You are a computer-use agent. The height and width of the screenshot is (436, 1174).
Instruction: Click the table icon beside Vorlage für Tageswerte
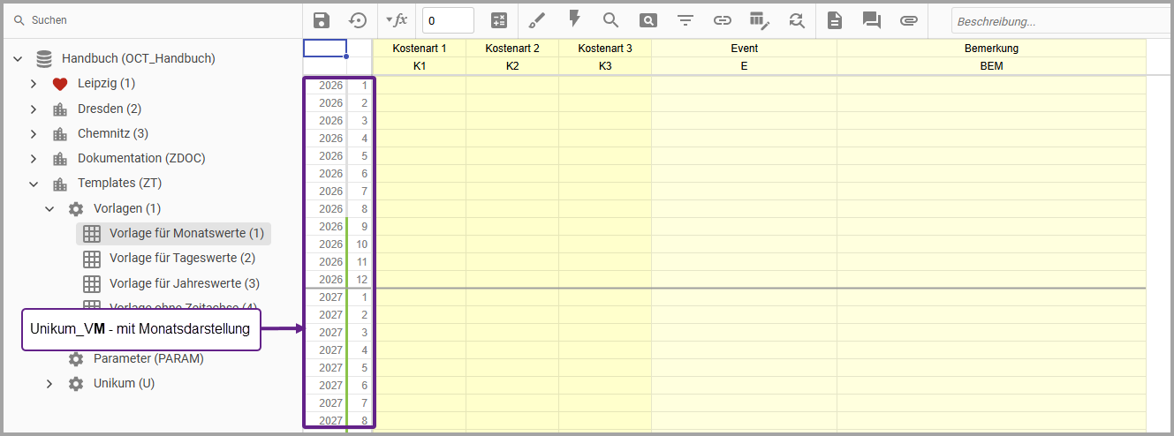[92, 259]
